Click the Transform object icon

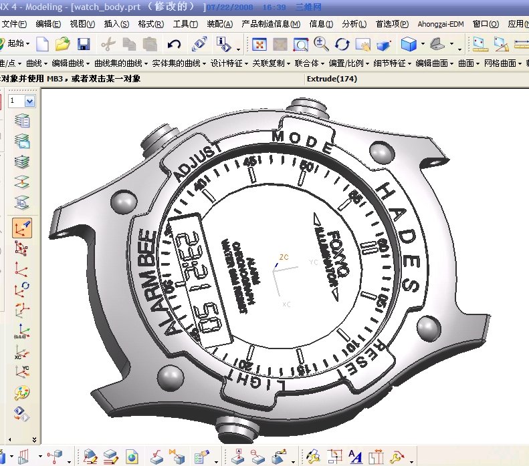199,44
